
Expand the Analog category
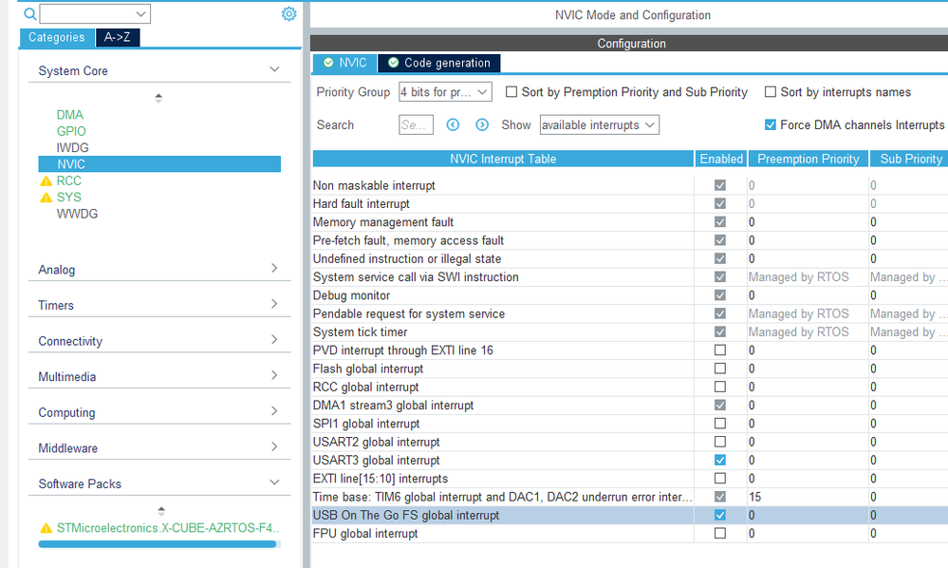coord(274,268)
